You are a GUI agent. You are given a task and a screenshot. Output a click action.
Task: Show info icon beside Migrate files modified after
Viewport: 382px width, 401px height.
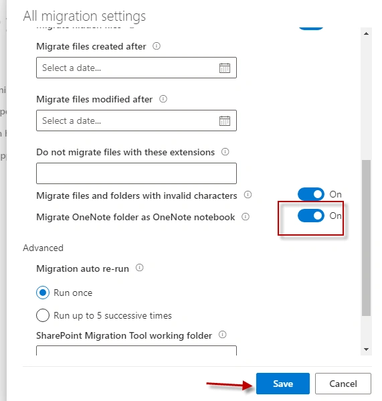(x=163, y=98)
